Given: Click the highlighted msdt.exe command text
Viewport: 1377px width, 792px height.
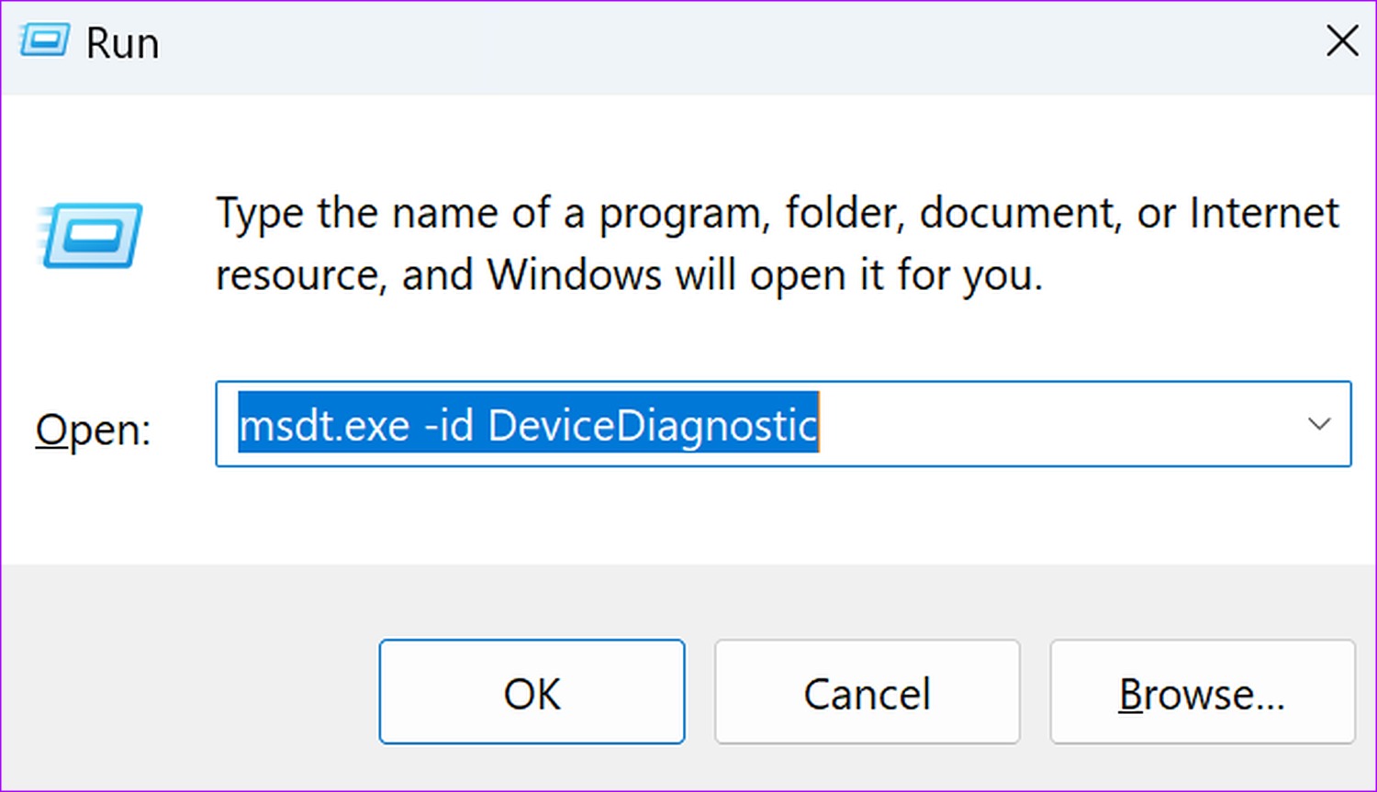Looking at the screenshot, I should [528, 424].
